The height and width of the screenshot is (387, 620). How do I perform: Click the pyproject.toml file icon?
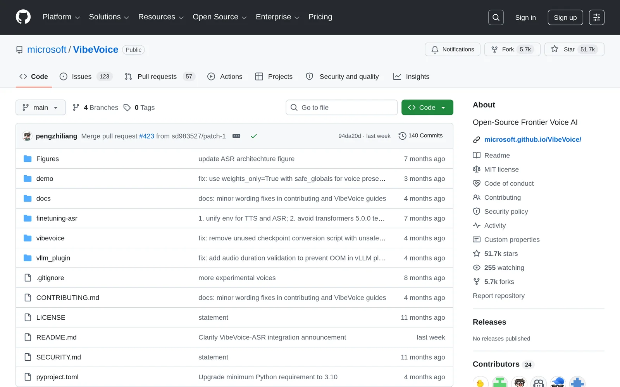tap(28, 377)
